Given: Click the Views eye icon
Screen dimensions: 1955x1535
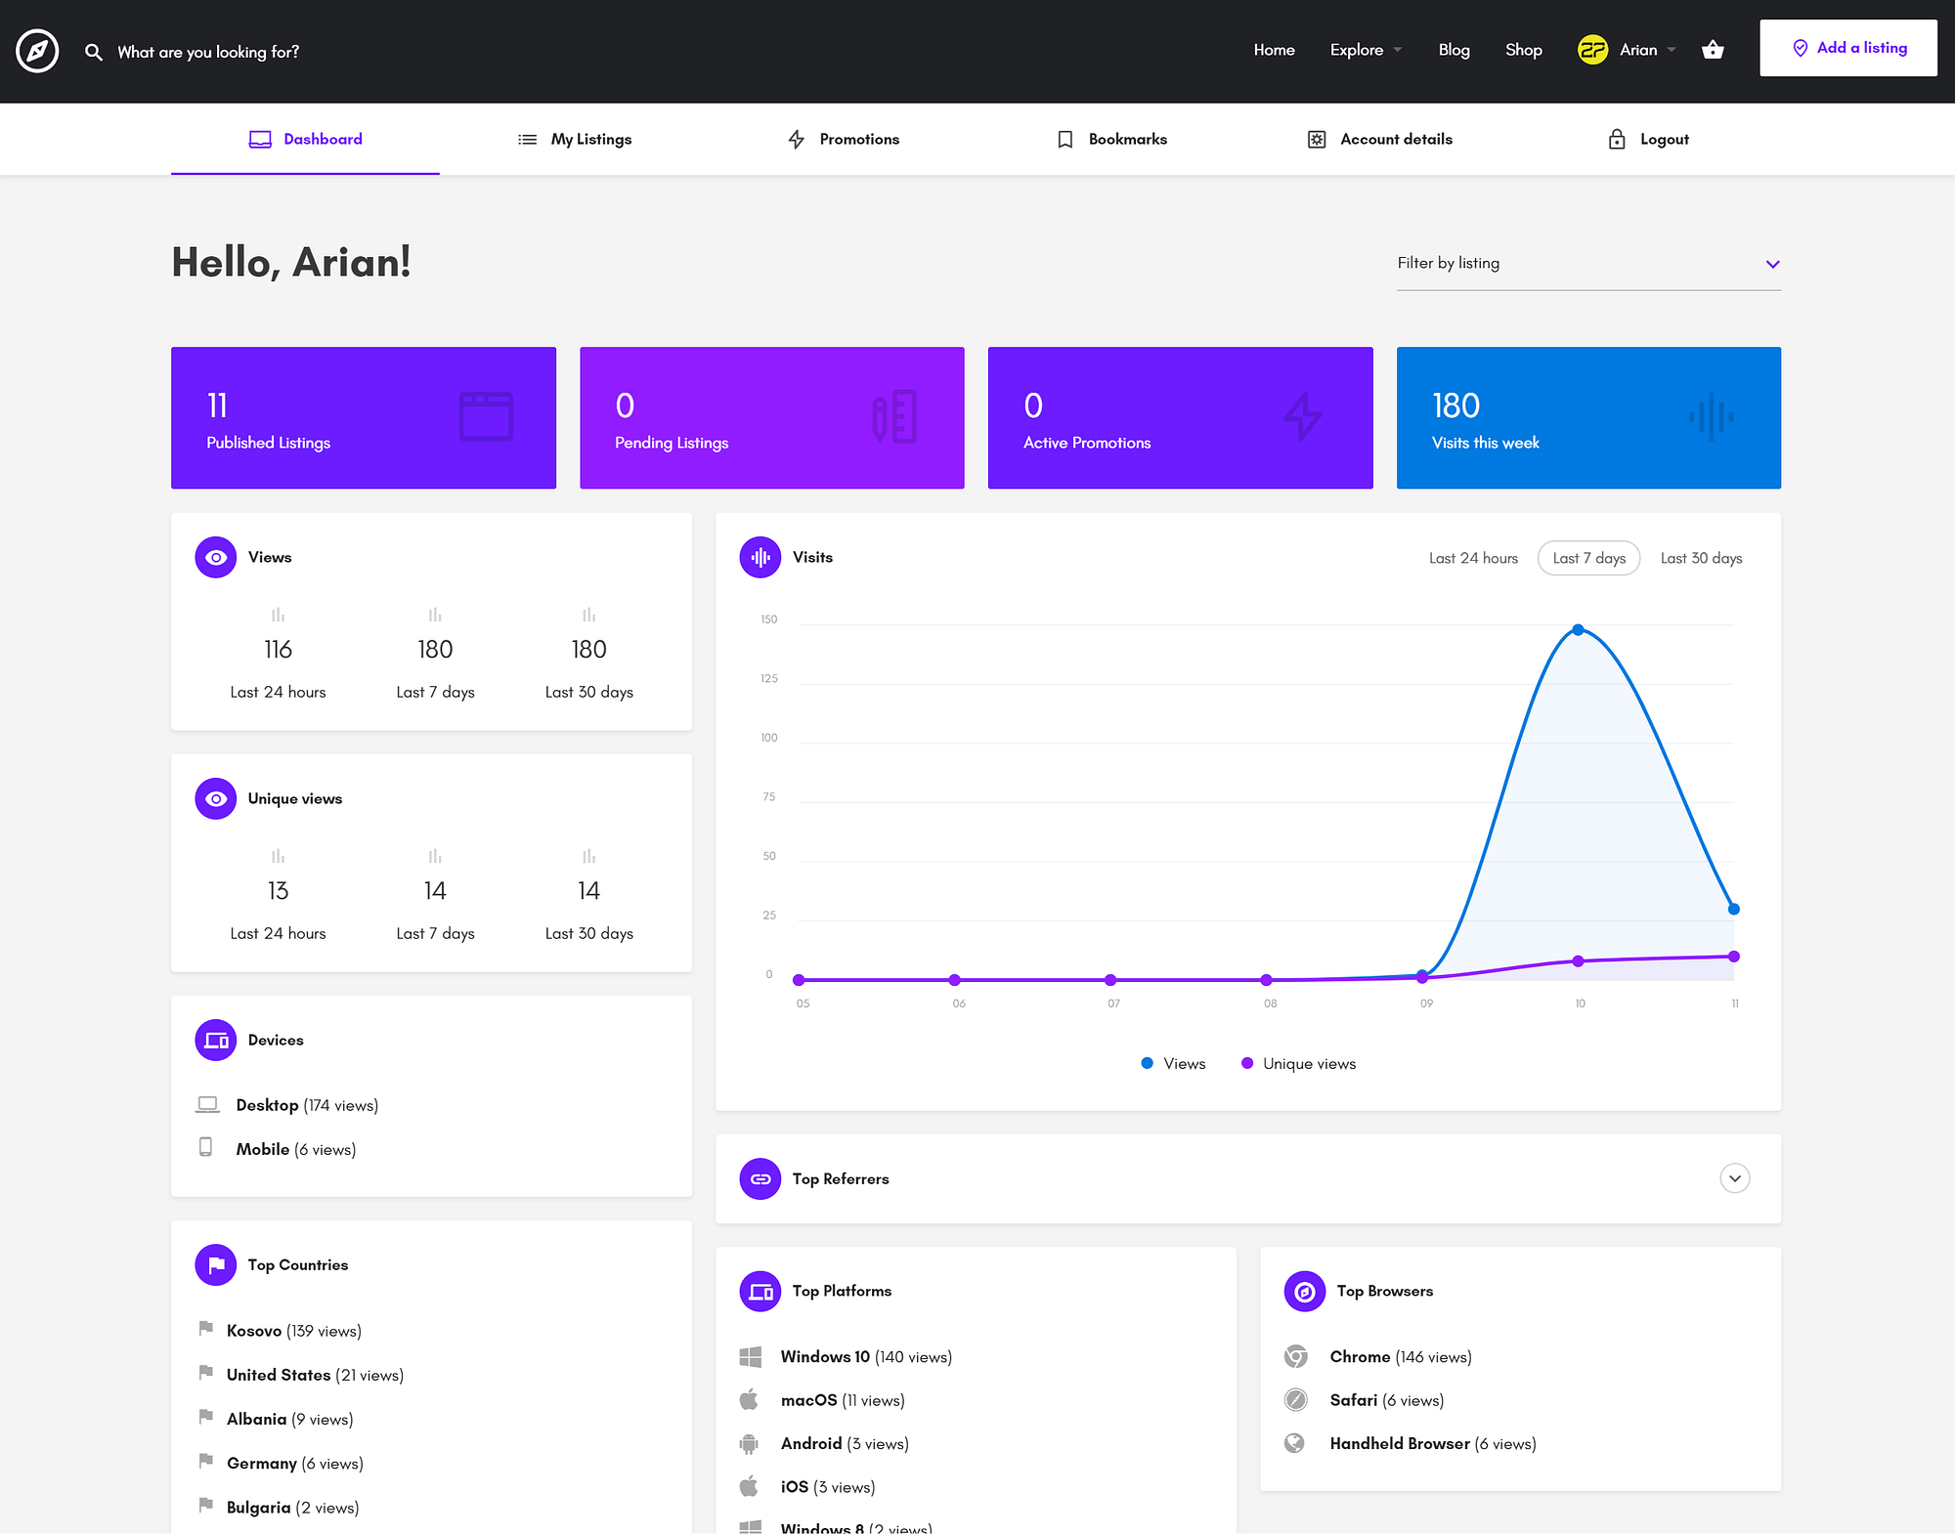Looking at the screenshot, I should (215, 557).
